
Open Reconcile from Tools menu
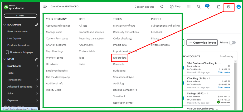pyautogui.click(x=119, y=64)
